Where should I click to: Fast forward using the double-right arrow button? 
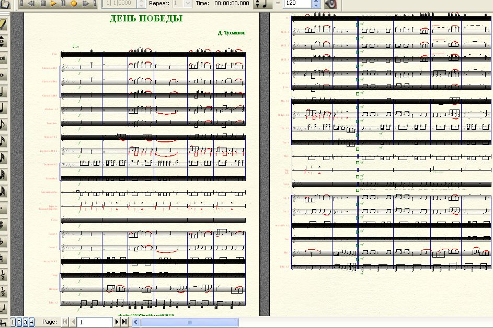pos(86,4)
